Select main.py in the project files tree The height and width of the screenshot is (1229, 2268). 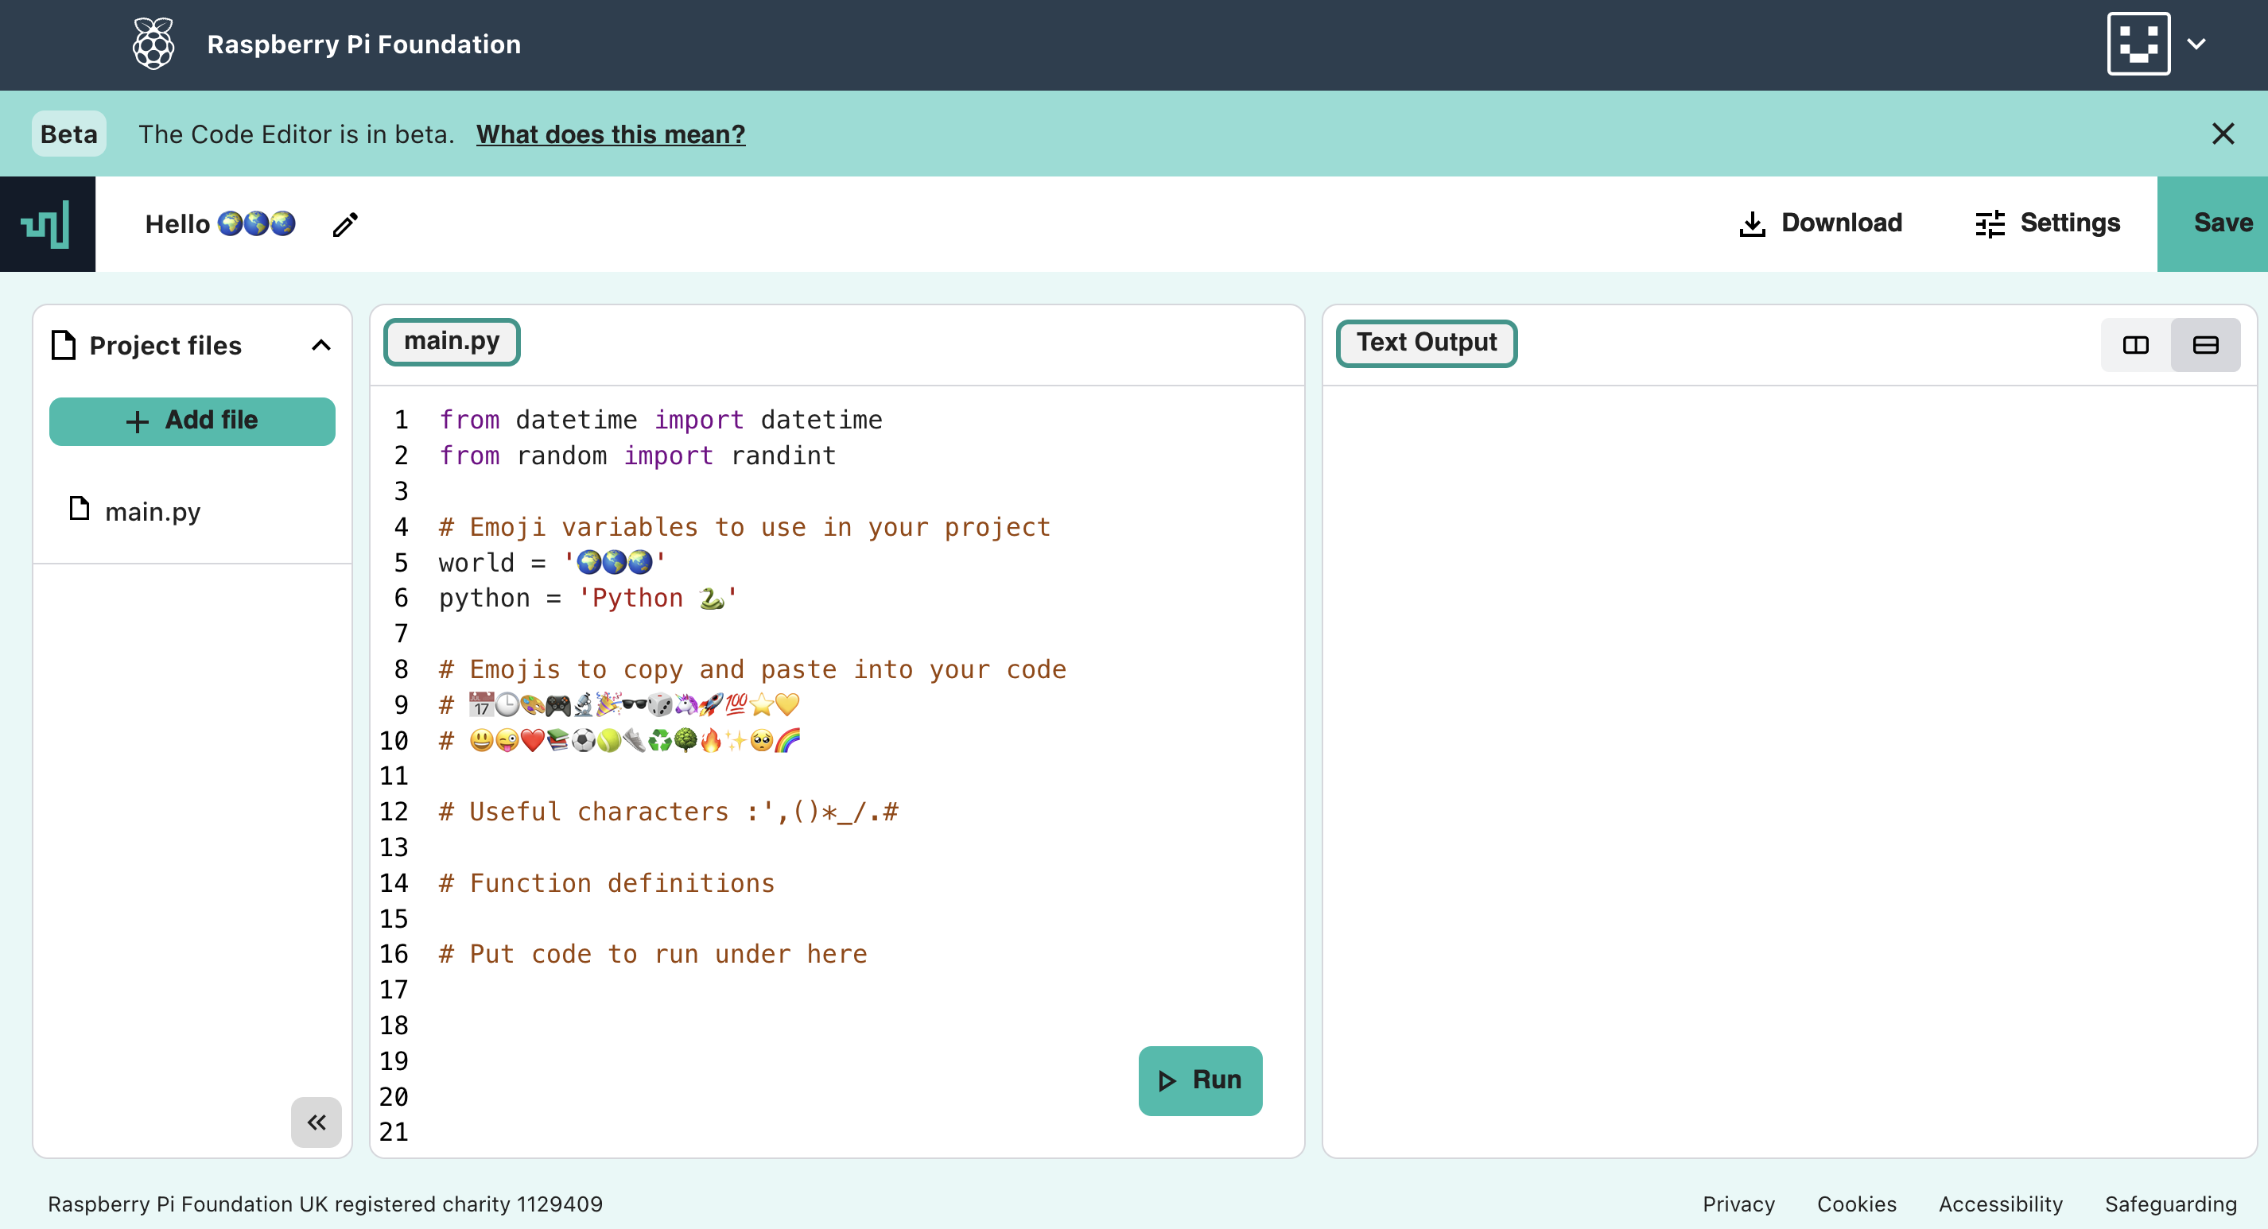151,510
